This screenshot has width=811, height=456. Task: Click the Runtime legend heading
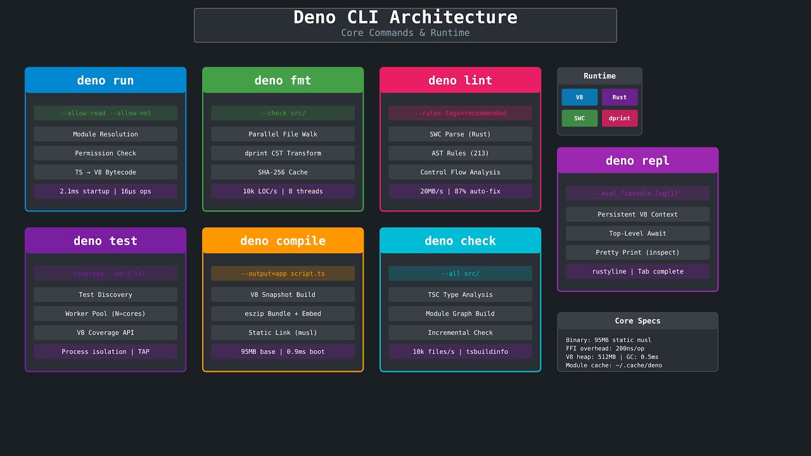pyautogui.click(x=600, y=76)
